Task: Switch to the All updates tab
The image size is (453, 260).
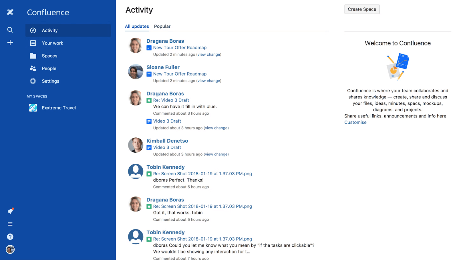Action: [x=137, y=26]
